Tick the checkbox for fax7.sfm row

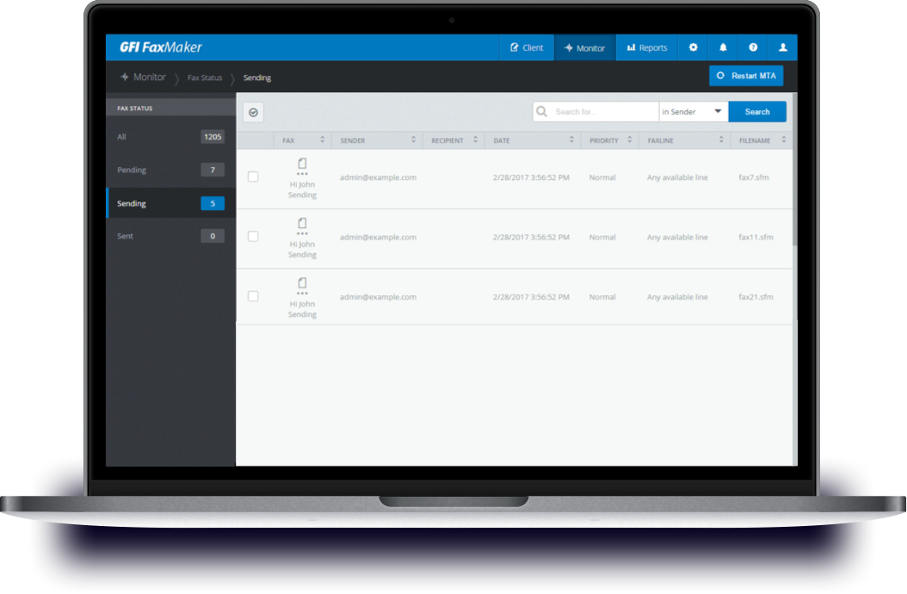[253, 176]
